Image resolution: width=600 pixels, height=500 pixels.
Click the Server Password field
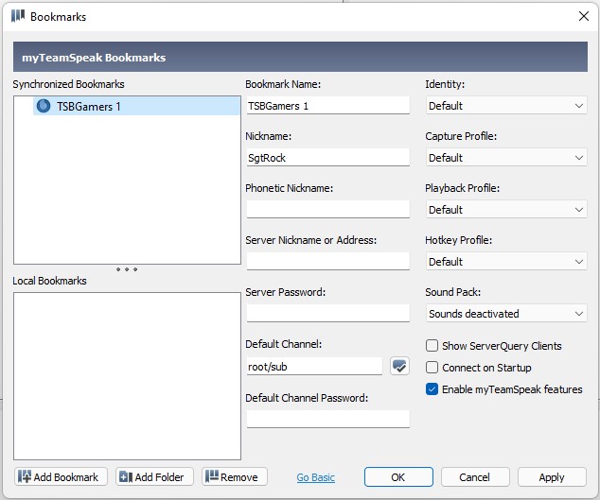tap(328, 313)
